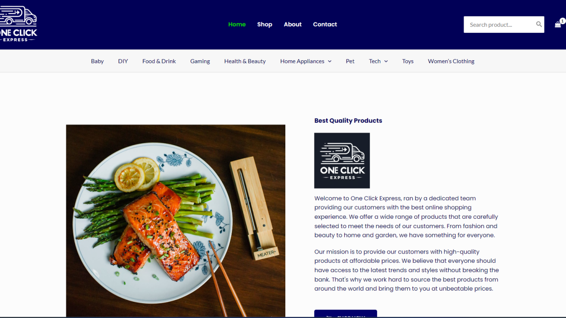
Task: Open the Food & Drink category
Action: coord(159,61)
